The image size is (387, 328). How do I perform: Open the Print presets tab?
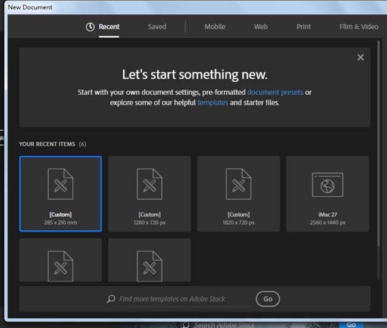(x=304, y=27)
